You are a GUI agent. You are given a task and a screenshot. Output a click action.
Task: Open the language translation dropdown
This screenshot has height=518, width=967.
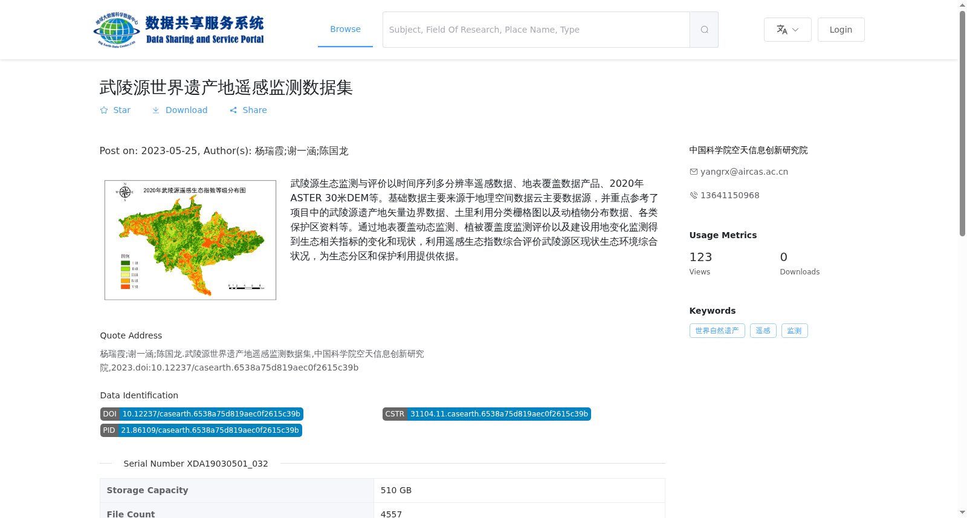point(788,30)
